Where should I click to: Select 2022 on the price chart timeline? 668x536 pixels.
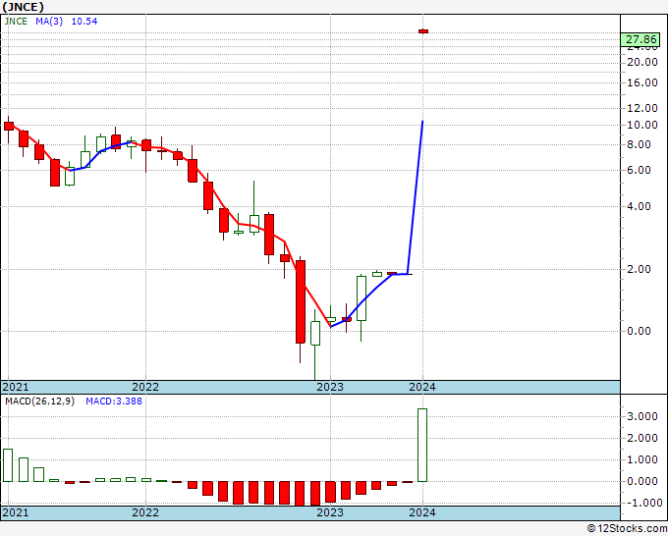145,387
